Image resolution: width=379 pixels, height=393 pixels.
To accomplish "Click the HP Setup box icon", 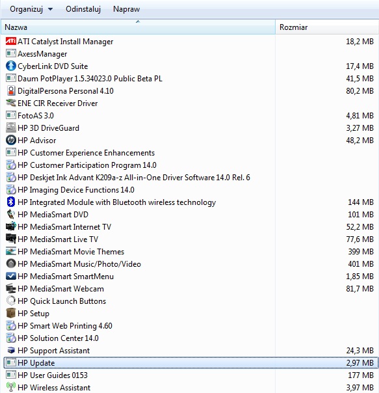I will (x=11, y=314).
